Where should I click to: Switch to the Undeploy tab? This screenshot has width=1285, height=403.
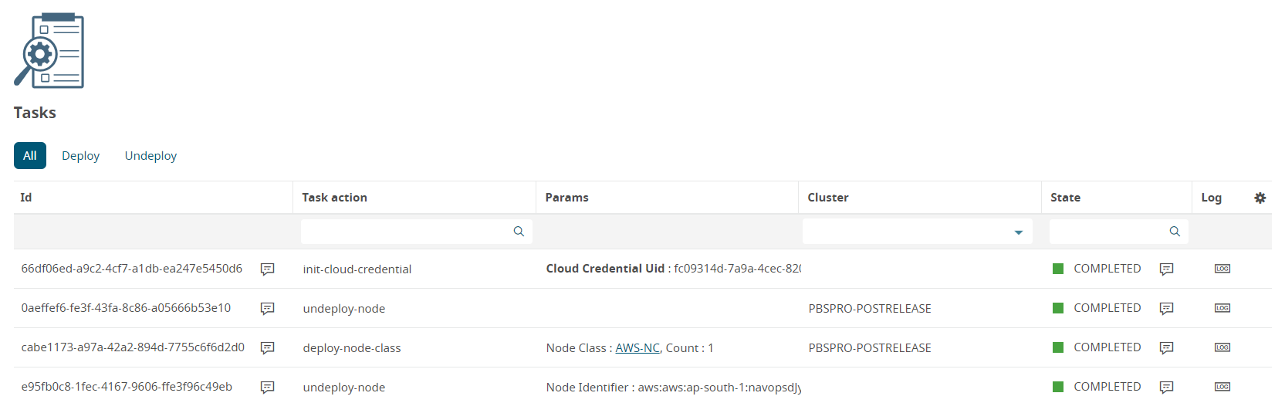pos(150,155)
